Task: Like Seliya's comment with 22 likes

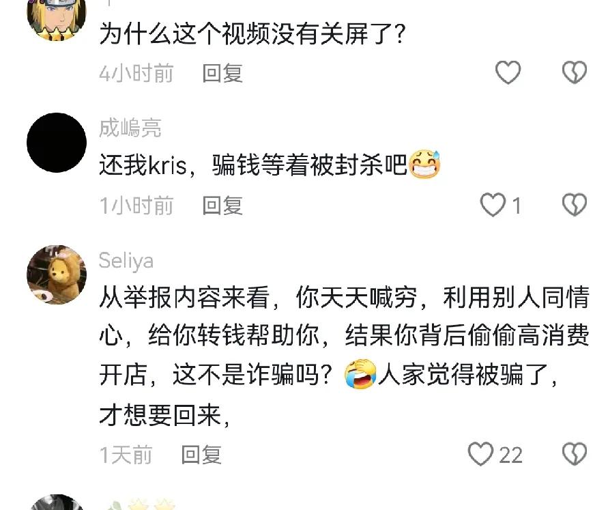Action: coord(481,454)
